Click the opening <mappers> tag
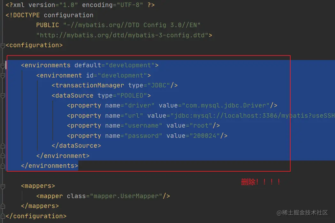This screenshot has height=223, width=335. point(38,186)
